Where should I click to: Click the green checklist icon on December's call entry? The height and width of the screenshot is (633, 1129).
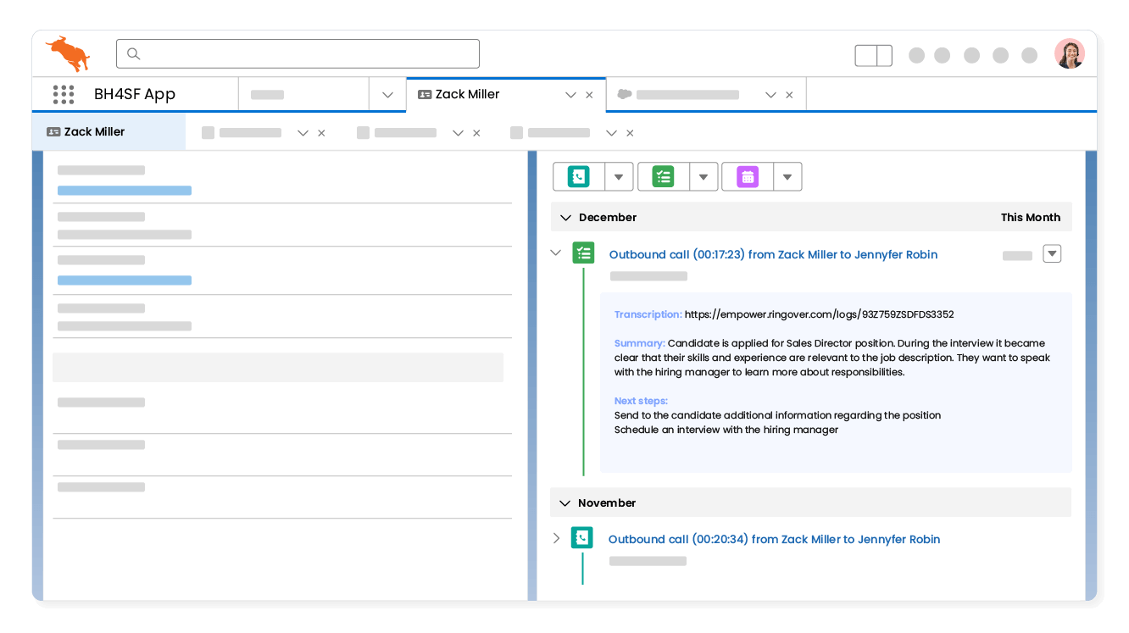tap(583, 253)
